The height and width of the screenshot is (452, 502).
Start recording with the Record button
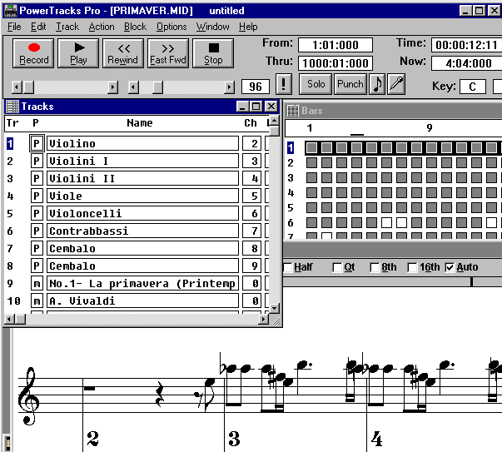[x=33, y=53]
